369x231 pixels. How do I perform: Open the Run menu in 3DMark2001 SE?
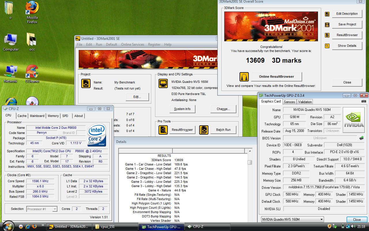pyautogui.click(x=99, y=44)
